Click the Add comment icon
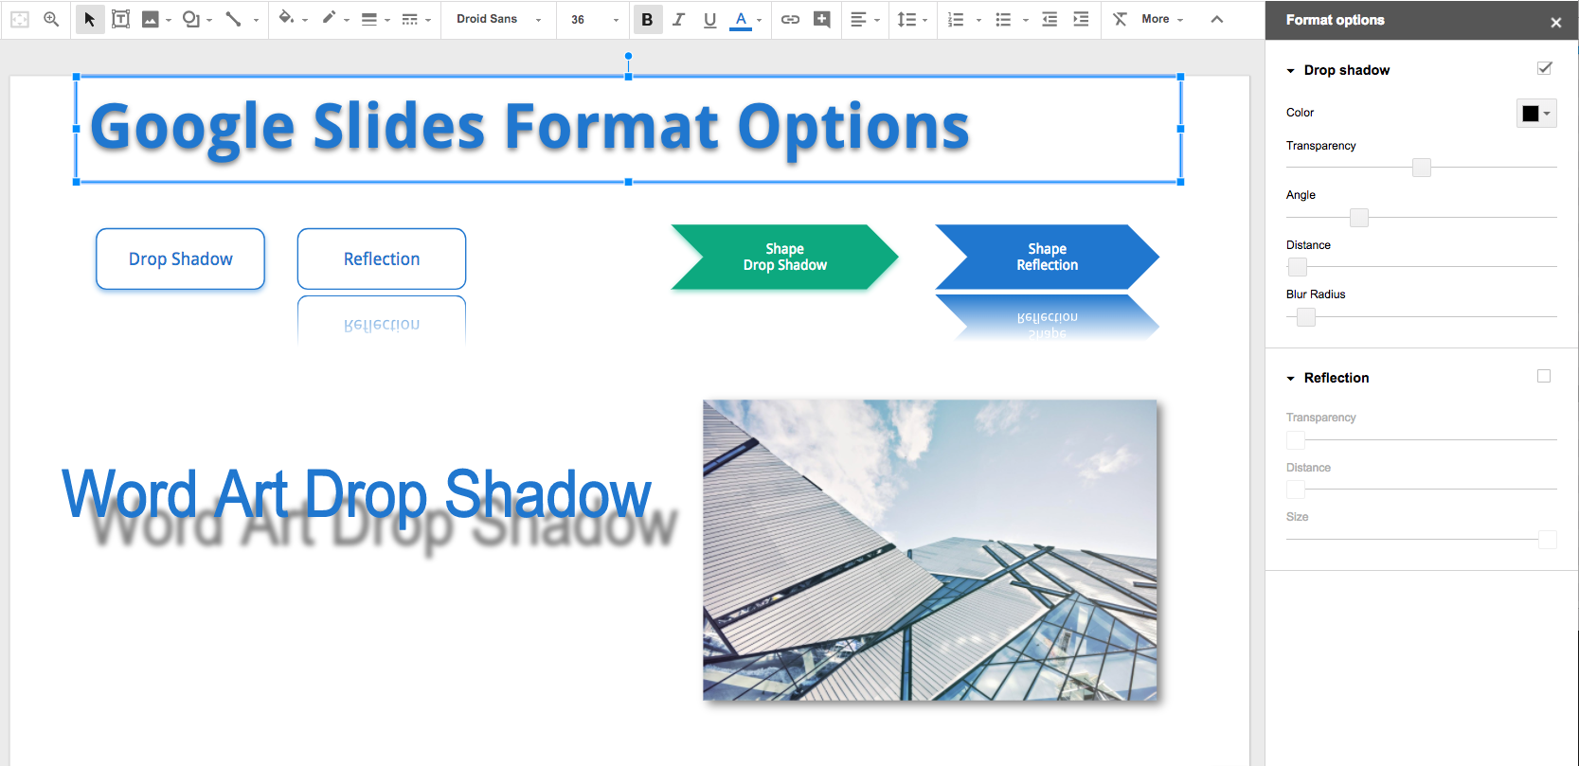 click(x=821, y=19)
